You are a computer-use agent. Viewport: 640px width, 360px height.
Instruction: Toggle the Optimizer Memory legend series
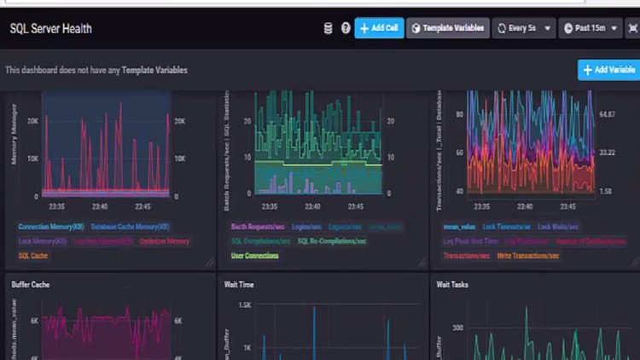(164, 241)
